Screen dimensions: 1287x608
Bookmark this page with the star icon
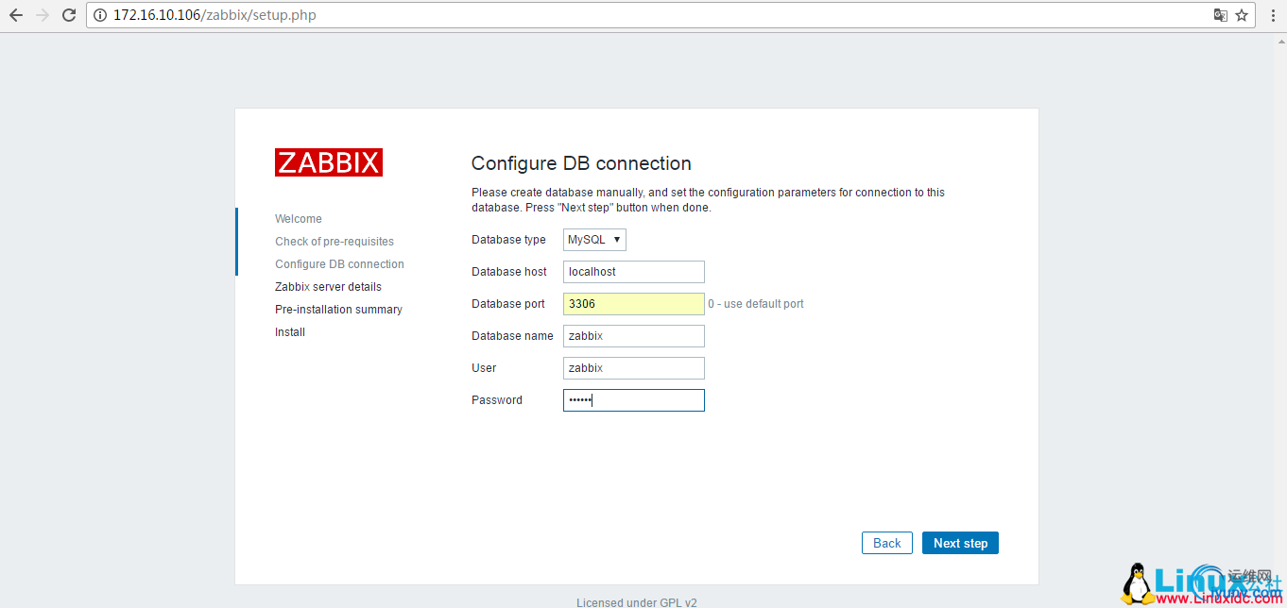1242,15
